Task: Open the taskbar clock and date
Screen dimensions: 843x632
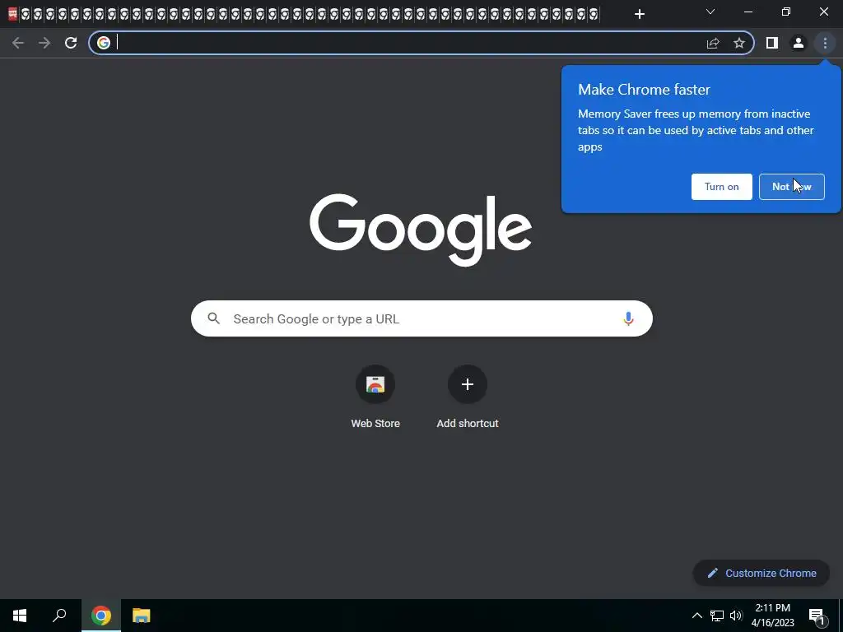Action: (x=772, y=616)
